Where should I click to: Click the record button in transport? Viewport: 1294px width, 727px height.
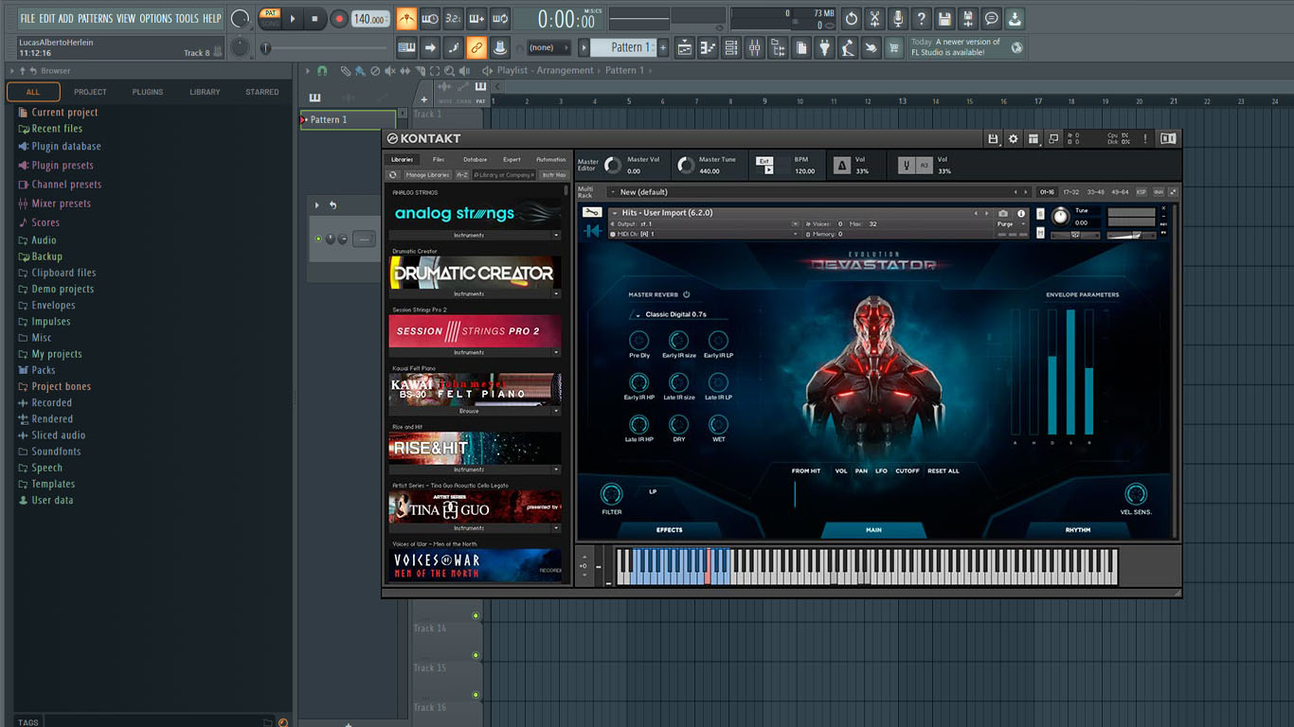coord(338,19)
